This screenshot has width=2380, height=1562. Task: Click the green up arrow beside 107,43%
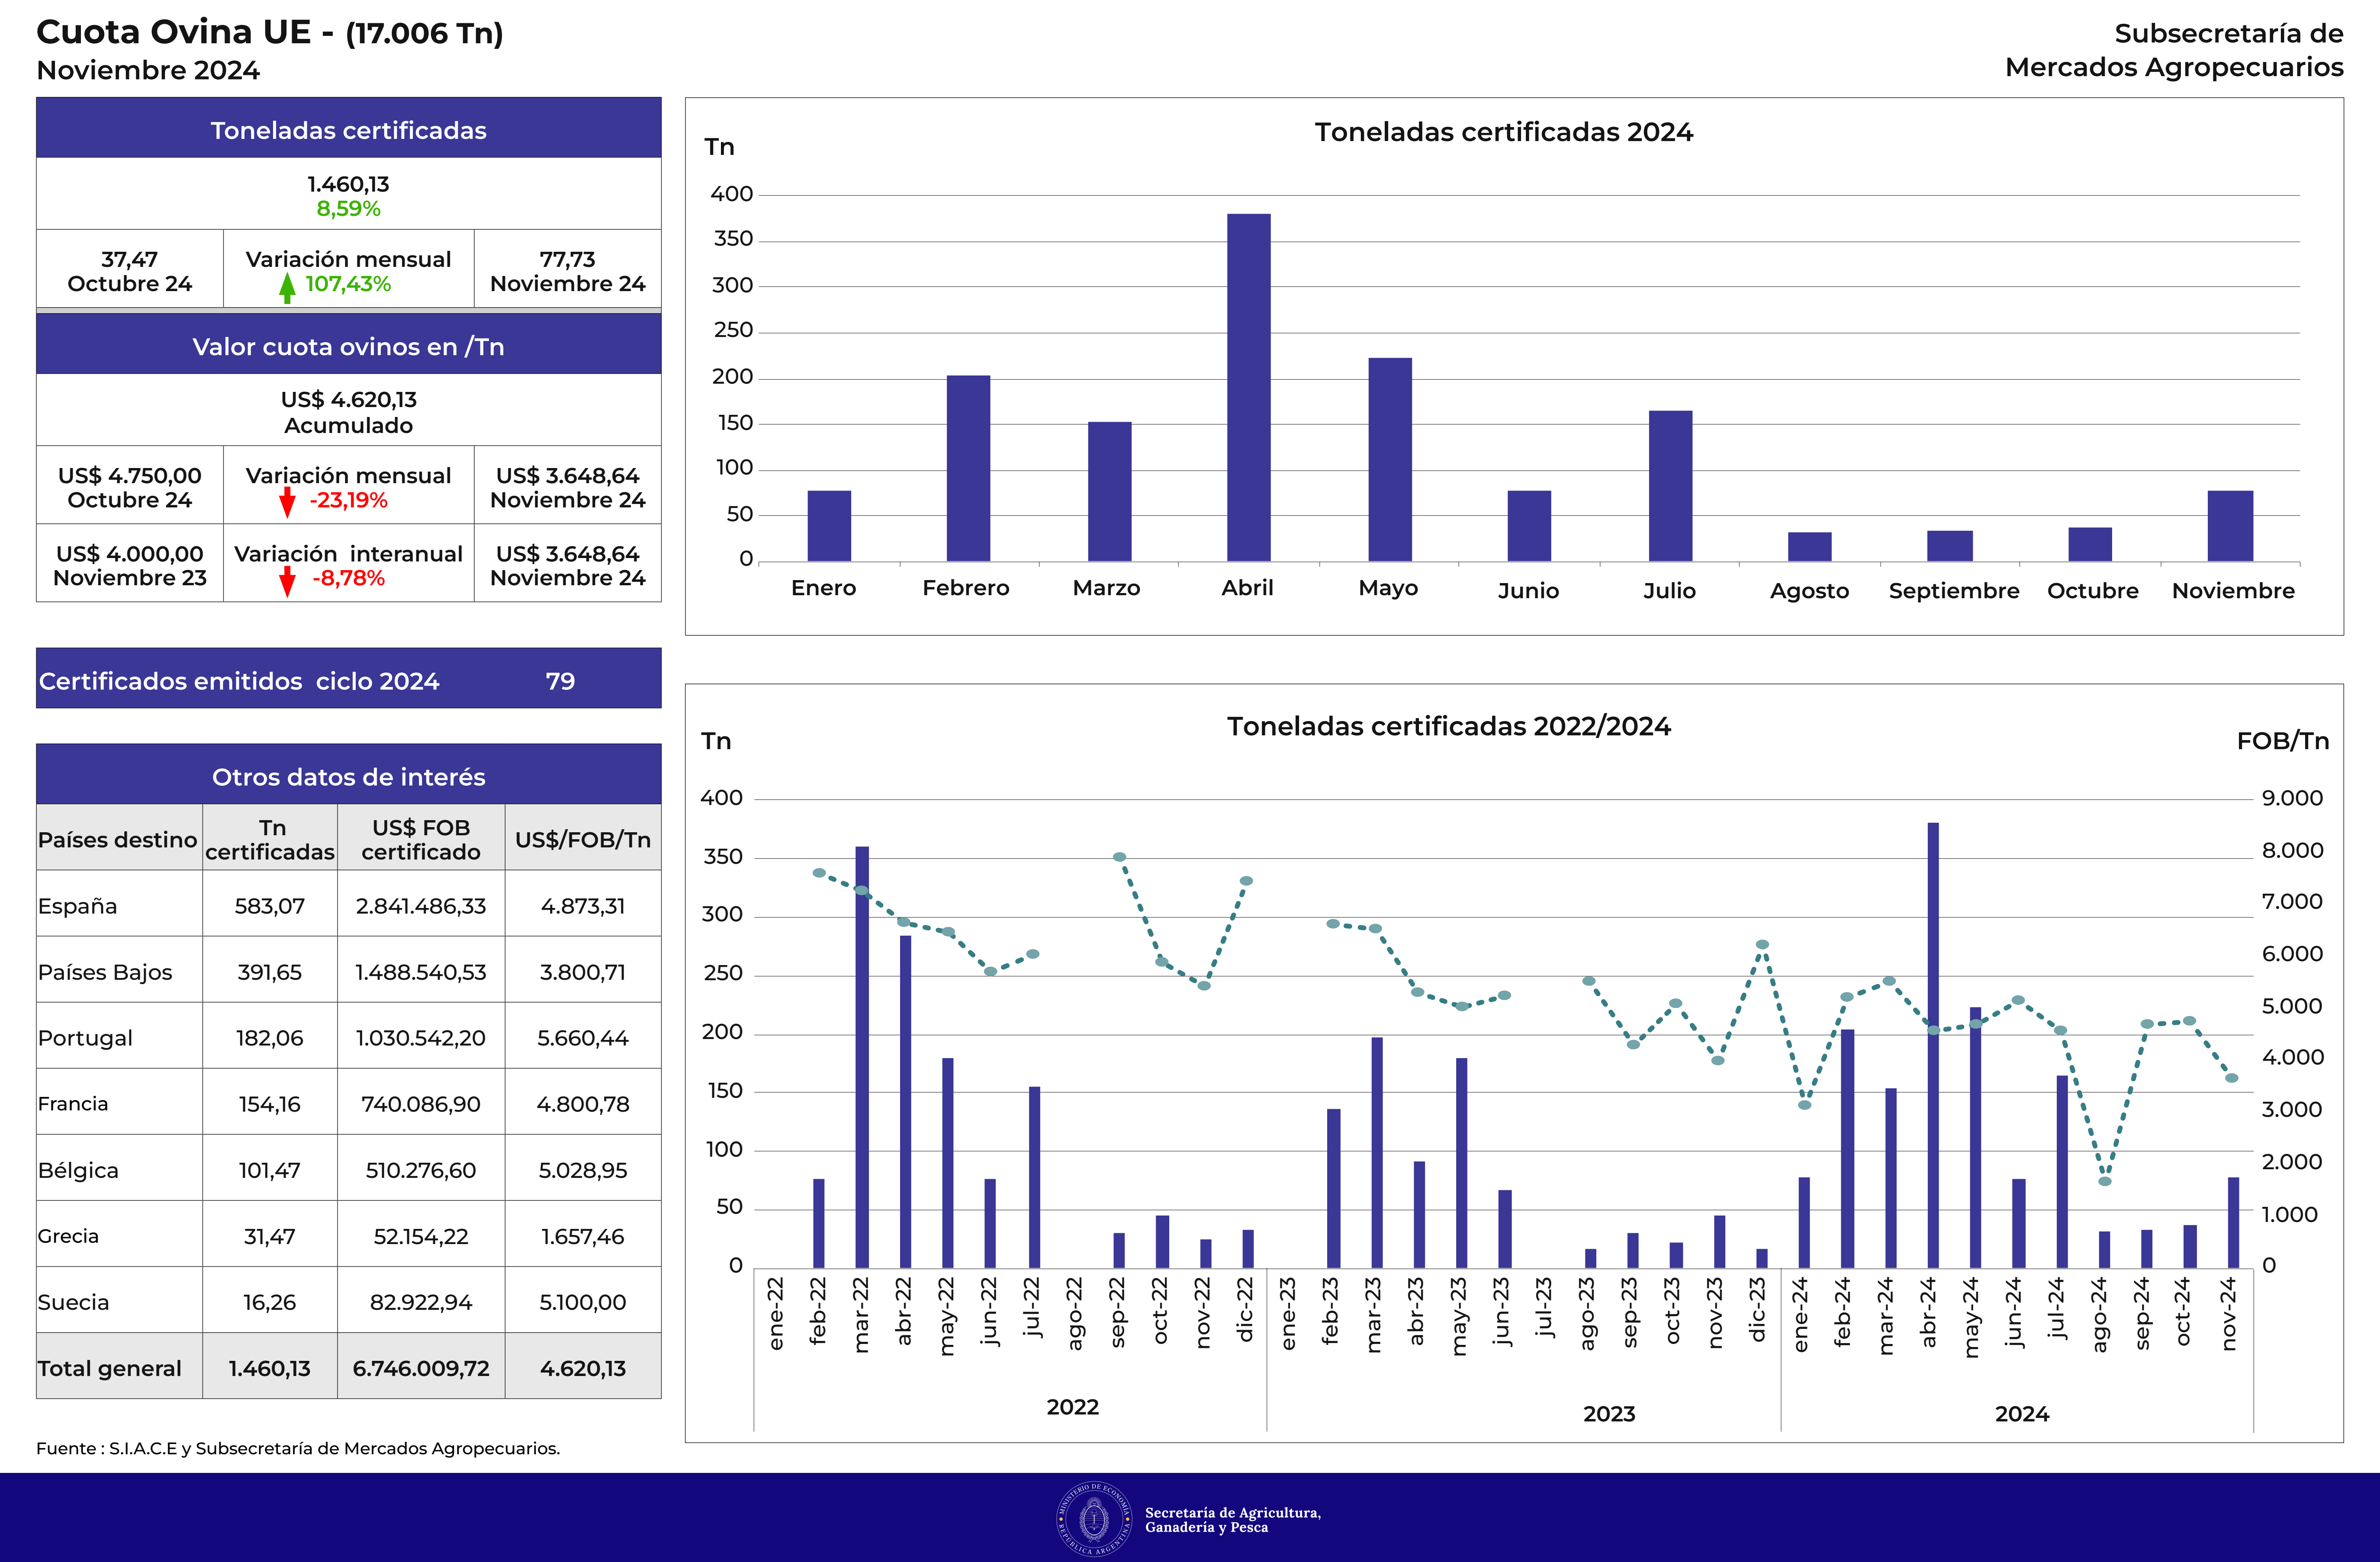(287, 288)
